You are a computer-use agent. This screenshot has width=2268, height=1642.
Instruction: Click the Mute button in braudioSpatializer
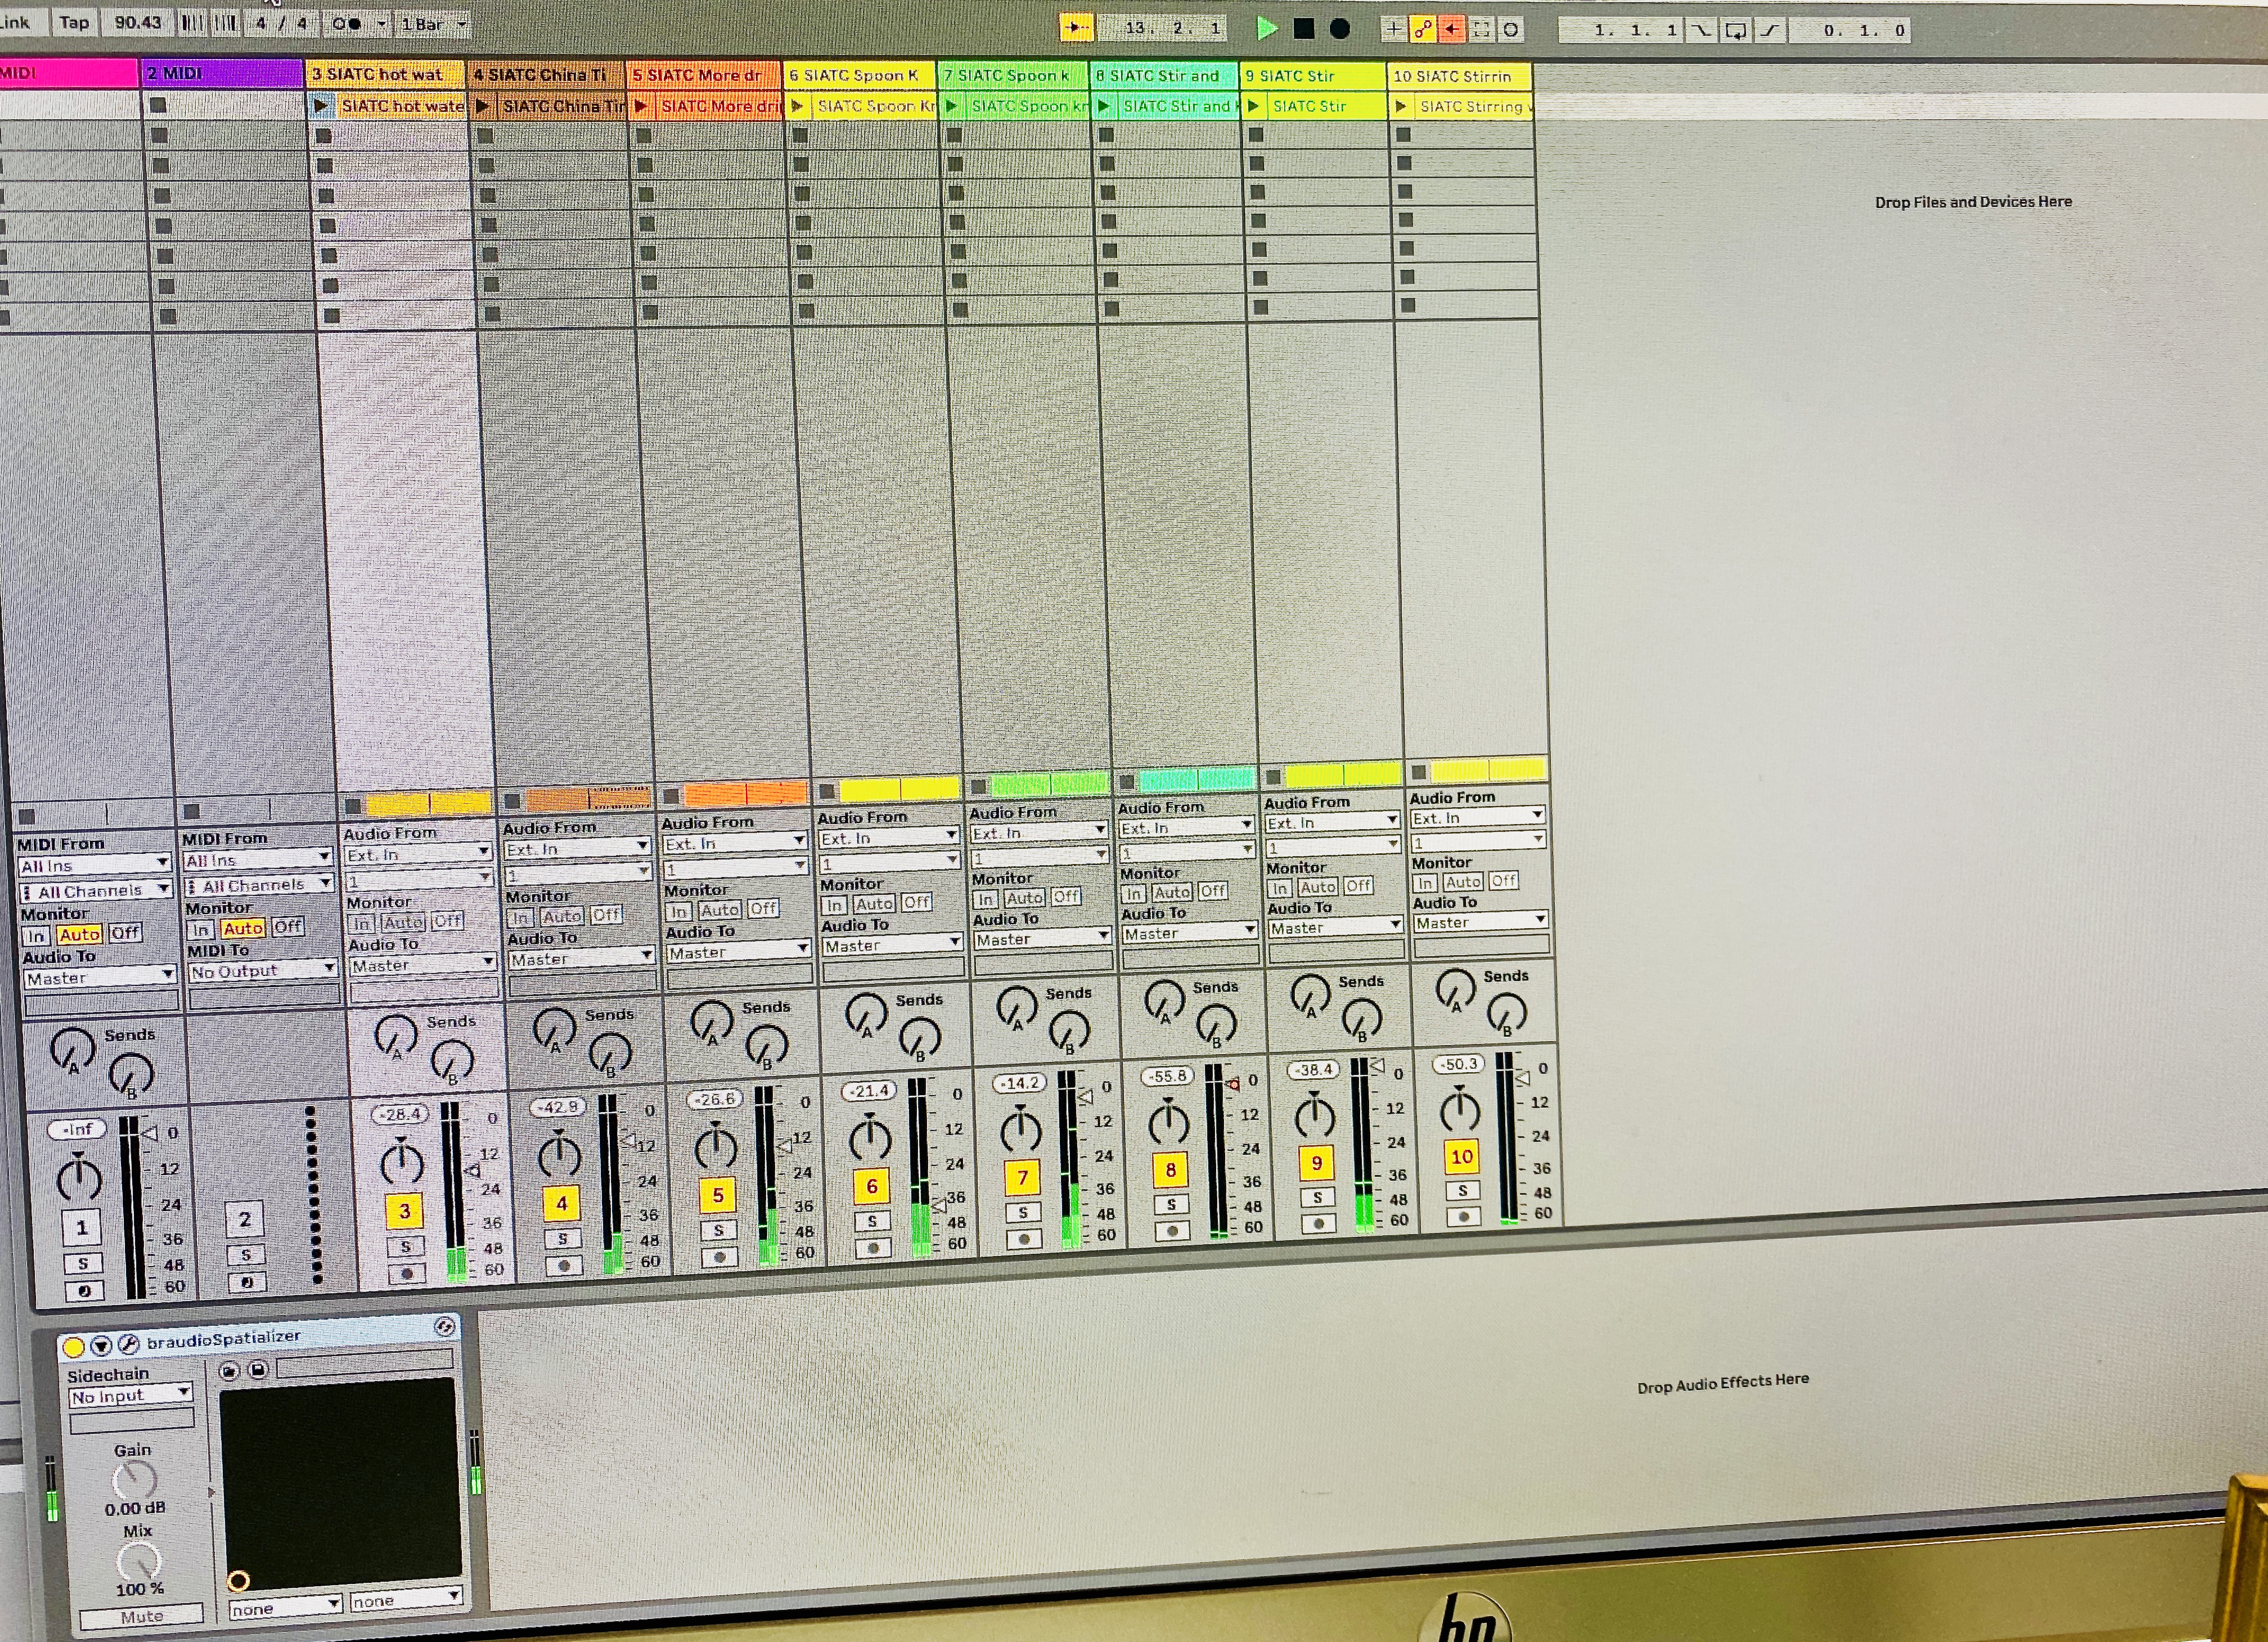(141, 1615)
